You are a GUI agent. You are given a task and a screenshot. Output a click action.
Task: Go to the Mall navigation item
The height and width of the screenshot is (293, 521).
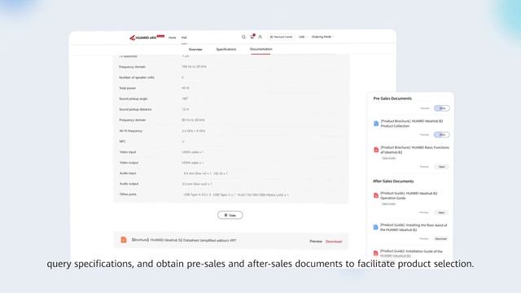(x=184, y=37)
